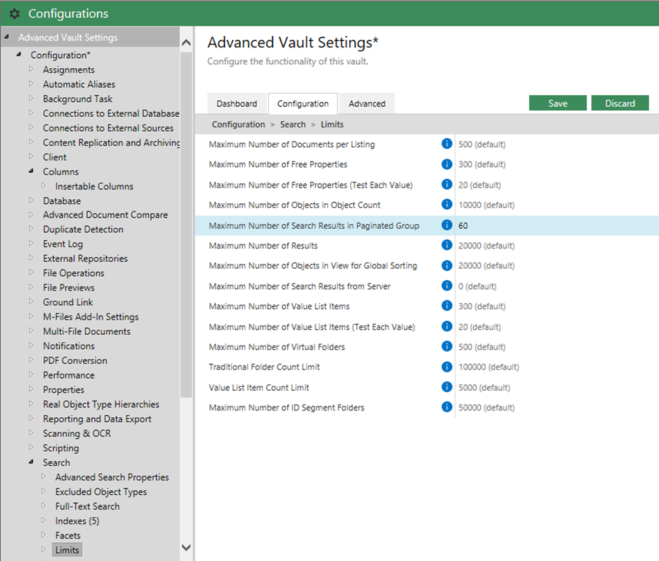
Task: Expand the Database tree node
Action: click(31, 201)
